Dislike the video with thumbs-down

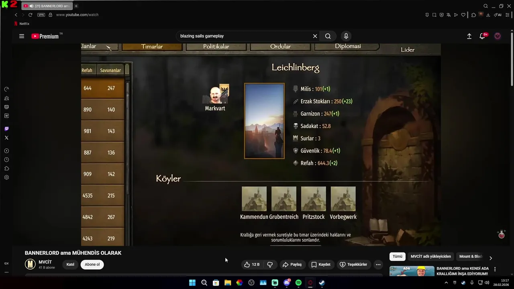(270, 265)
